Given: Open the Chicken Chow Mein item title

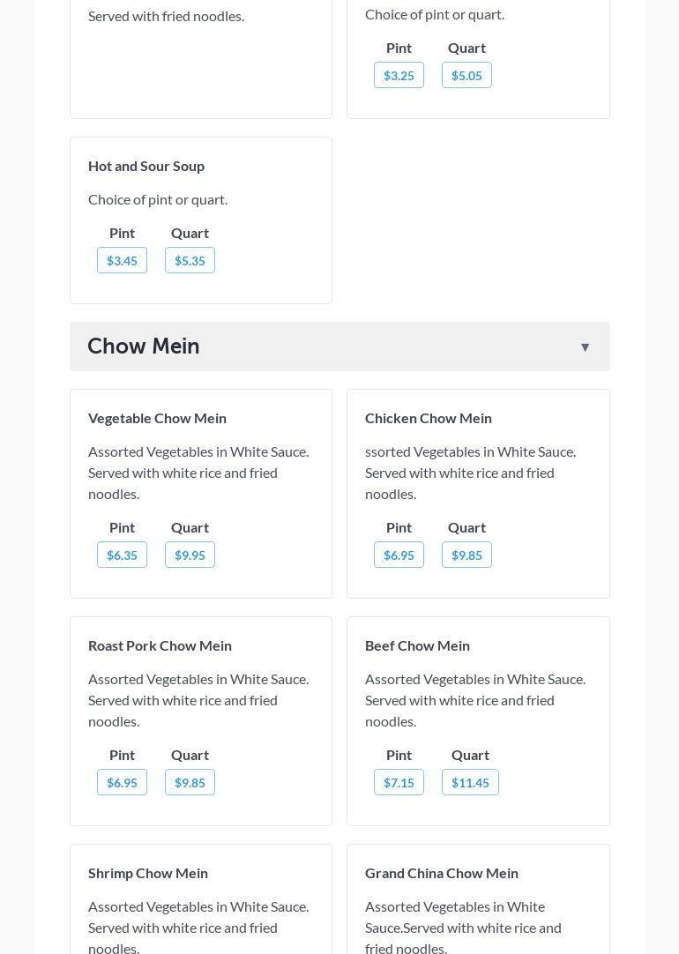Looking at the screenshot, I should 429,418.
